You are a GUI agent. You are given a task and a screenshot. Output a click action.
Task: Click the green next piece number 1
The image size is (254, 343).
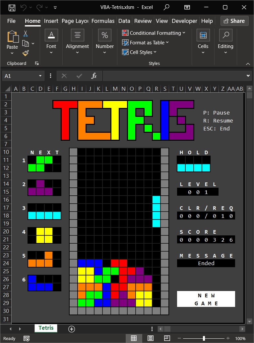(40, 164)
